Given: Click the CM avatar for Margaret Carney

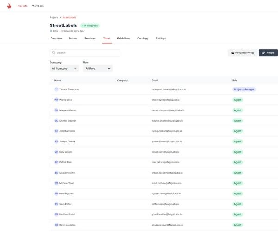Looking at the screenshot, I should pyautogui.click(x=57, y=110).
